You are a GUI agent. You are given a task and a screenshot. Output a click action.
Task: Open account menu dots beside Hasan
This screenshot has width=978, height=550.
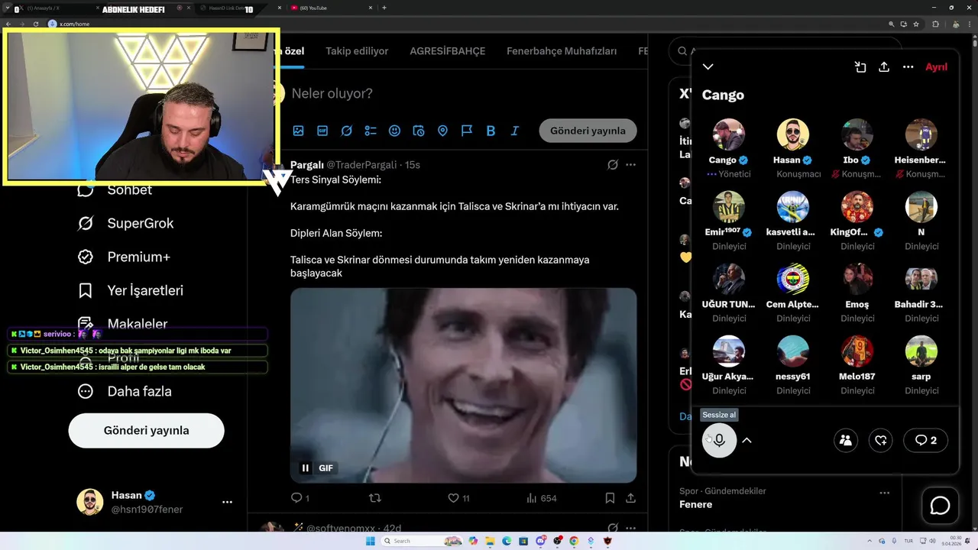pyautogui.click(x=227, y=502)
